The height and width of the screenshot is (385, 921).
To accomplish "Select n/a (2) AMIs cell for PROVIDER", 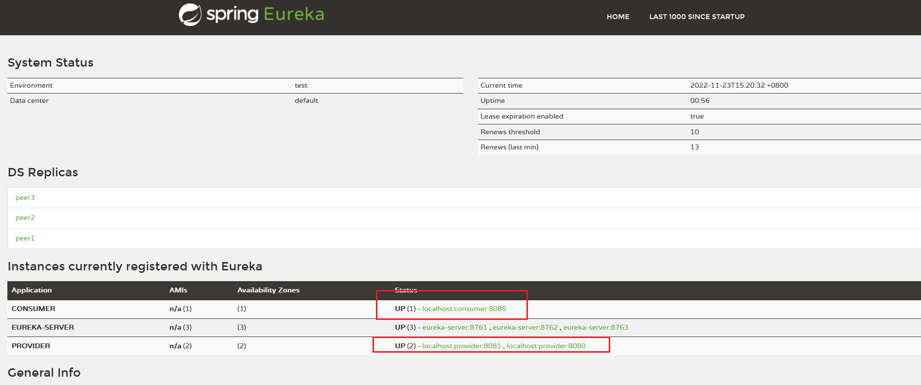I will pos(180,346).
